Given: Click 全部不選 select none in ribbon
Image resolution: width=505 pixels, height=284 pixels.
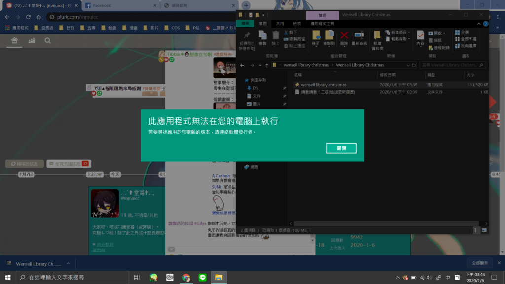Looking at the screenshot, I should click(466, 39).
